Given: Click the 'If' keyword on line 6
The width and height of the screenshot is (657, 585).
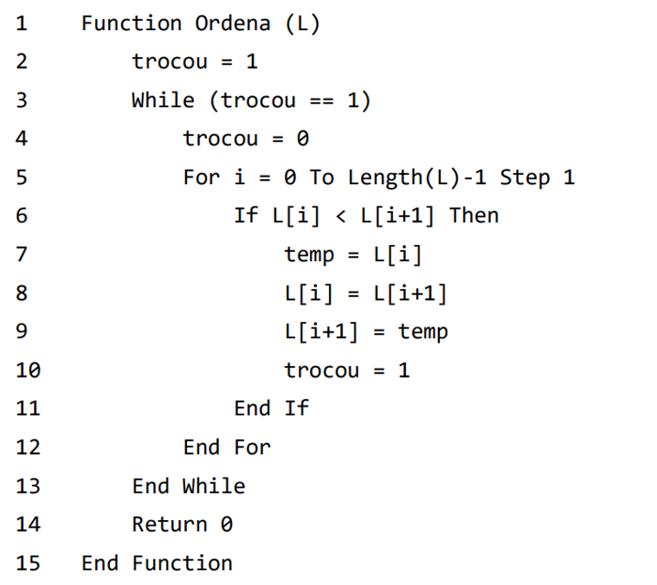Looking at the screenshot, I should coord(245,216).
